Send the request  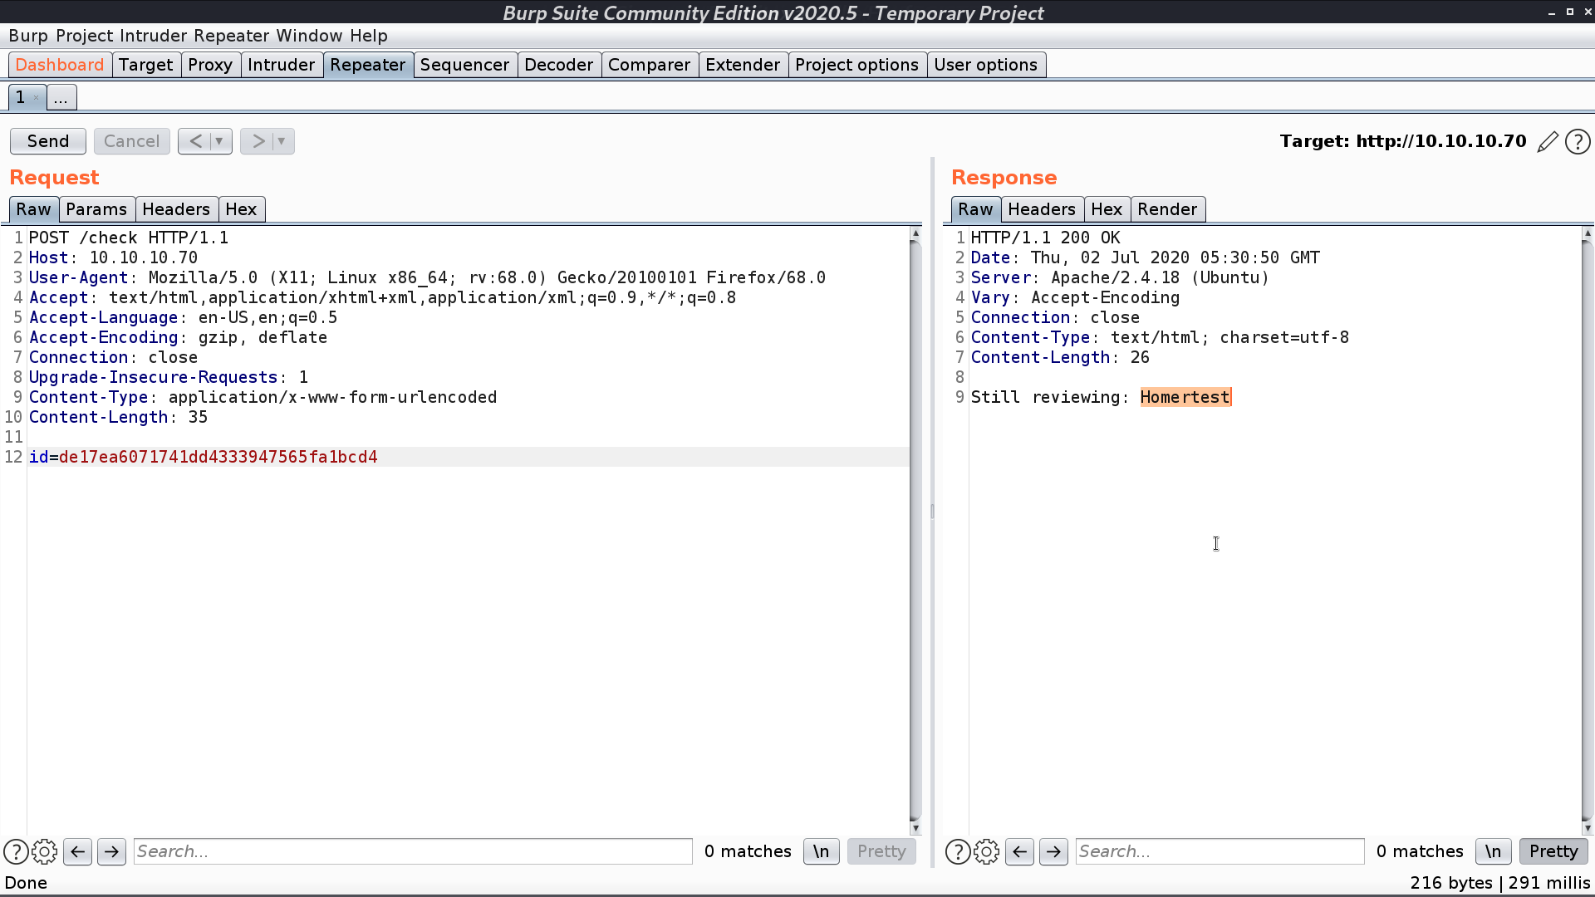(x=48, y=141)
